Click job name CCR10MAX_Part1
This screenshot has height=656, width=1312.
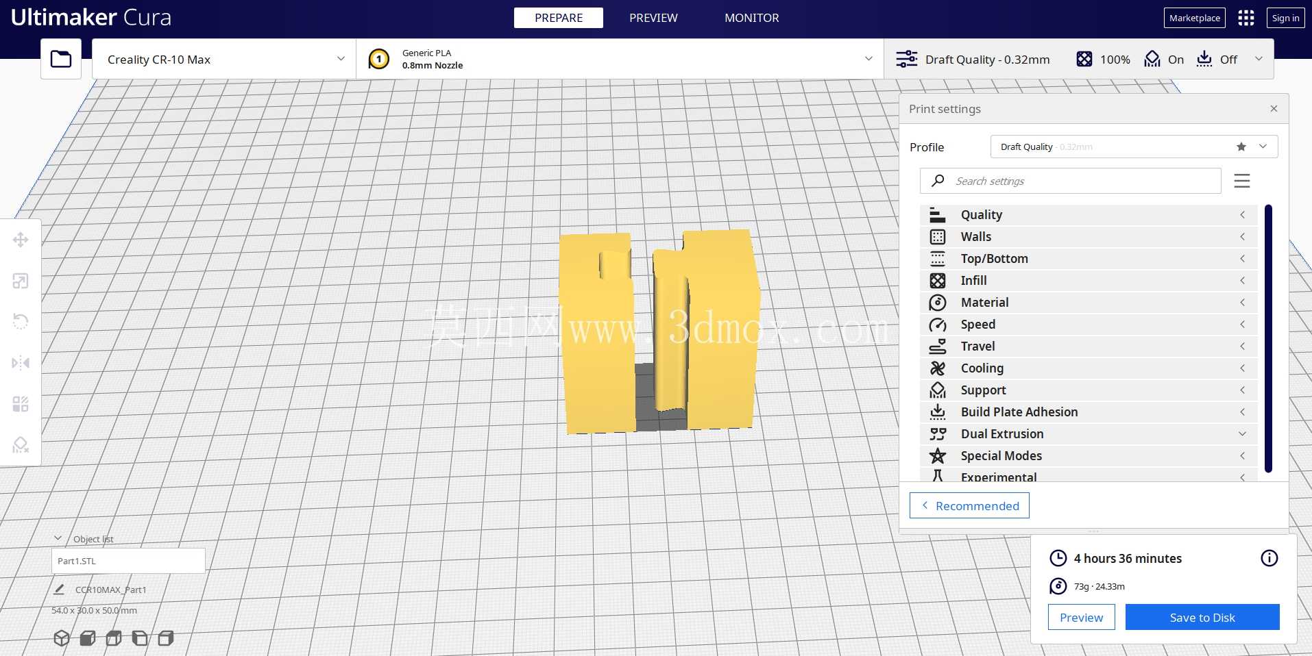click(110, 590)
